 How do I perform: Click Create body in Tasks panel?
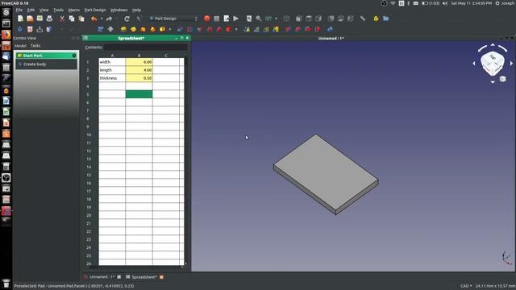pyautogui.click(x=35, y=64)
